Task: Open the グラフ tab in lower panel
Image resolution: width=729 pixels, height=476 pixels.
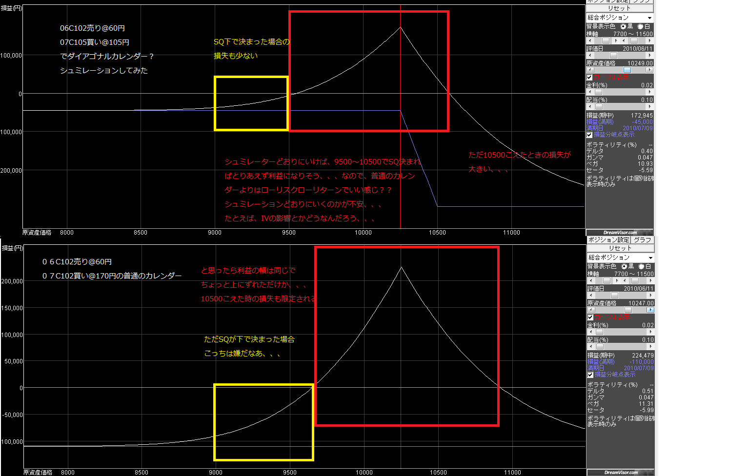Action: point(642,240)
